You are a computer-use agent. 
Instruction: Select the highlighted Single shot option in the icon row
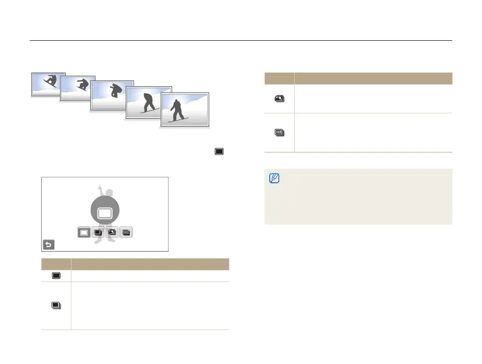[x=84, y=232]
